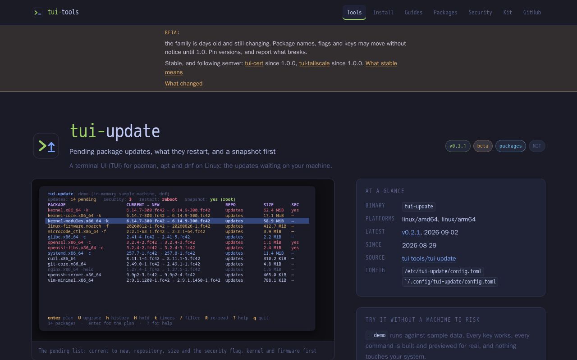The image size is (577, 360).
Task: Click the screenshot caption about the pending list
Action: coord(178,351)
